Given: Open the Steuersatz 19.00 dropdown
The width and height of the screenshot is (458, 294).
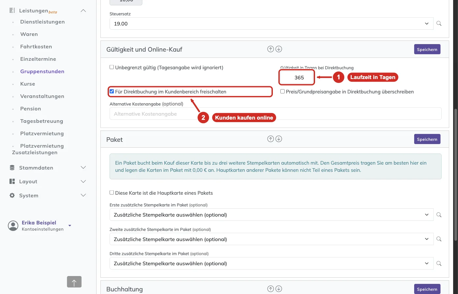Looking at the screenshot, I should [x=272, y=24].
